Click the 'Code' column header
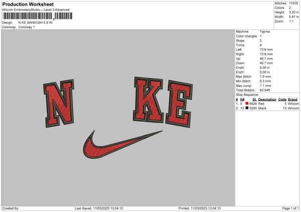Viewport: 301px width, 212px height. click(282, 99)
